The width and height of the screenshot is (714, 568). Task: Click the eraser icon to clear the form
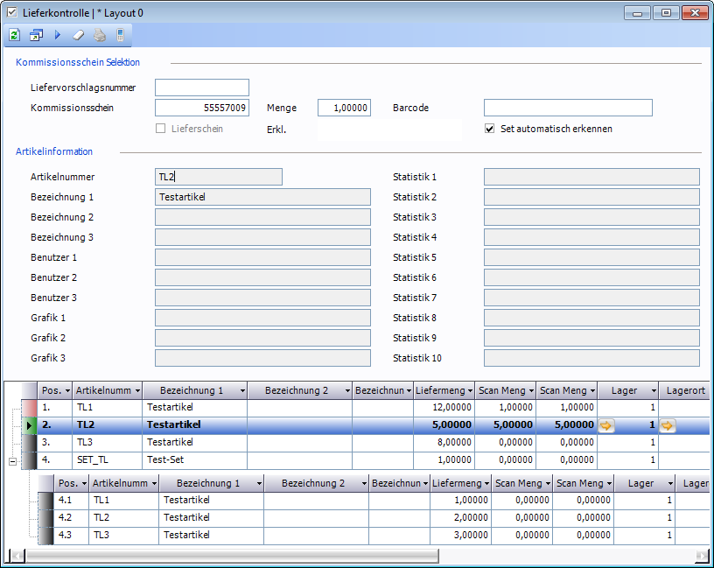78,36
